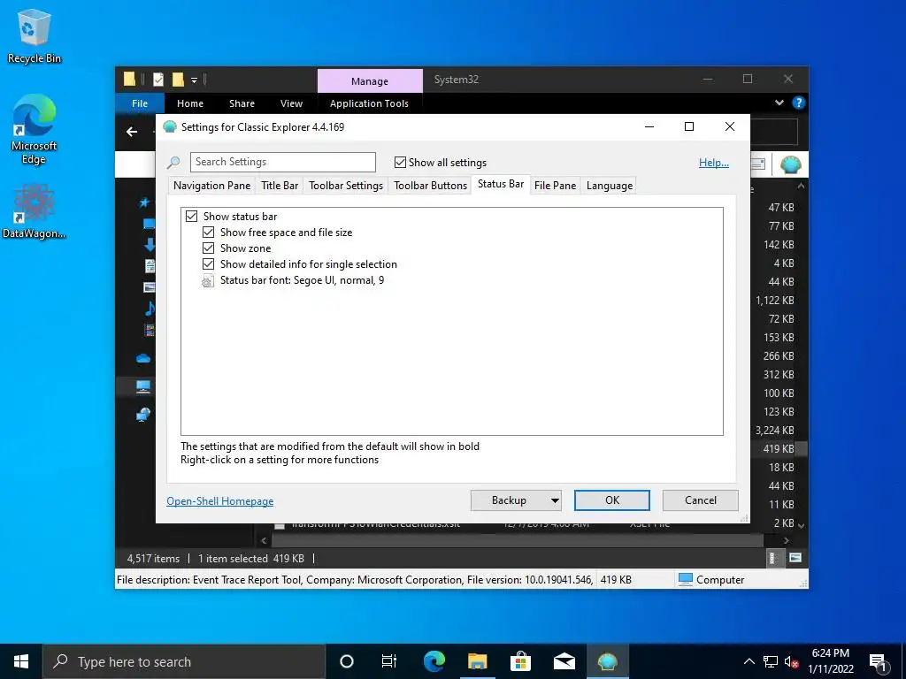Click the muted volume icon in system tray

[792, 661]
